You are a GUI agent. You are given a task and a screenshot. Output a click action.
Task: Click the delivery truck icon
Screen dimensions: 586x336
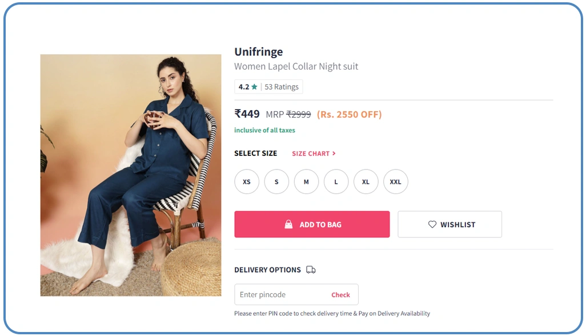click(x=311, y=270)
